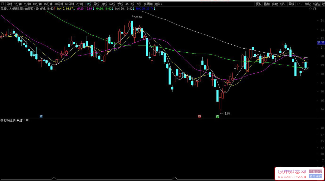325x181 pixels.
Task: Click the blue 财 marker on the chart
Action: pyautogui.click(x=41, y=116)
